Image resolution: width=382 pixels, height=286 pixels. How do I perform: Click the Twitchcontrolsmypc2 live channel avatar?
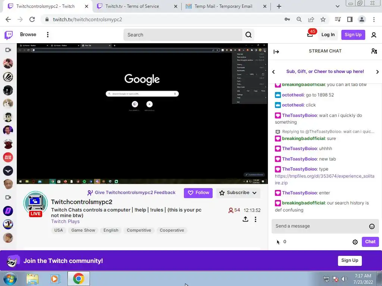tap(35, 204)
